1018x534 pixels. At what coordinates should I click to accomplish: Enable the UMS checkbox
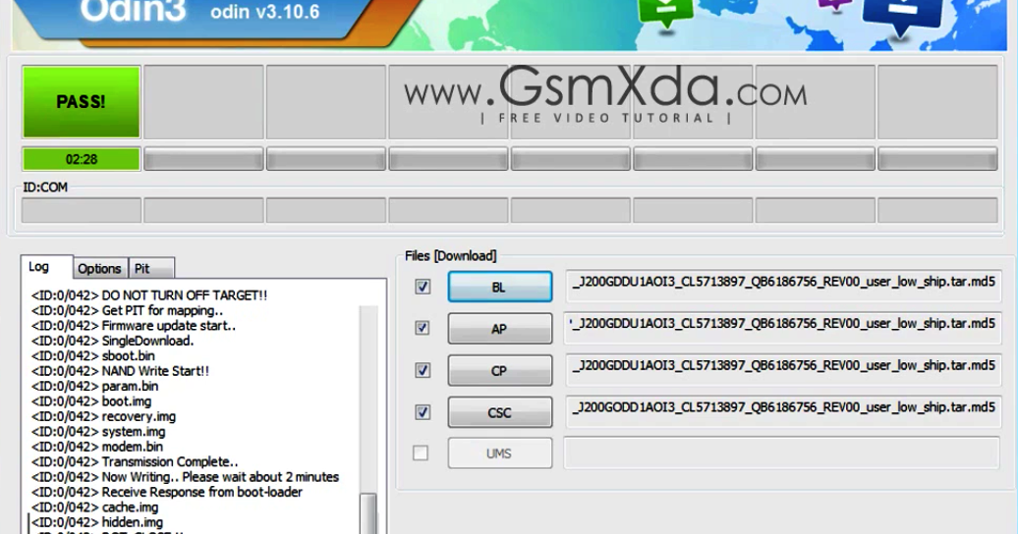click(421, 453)
